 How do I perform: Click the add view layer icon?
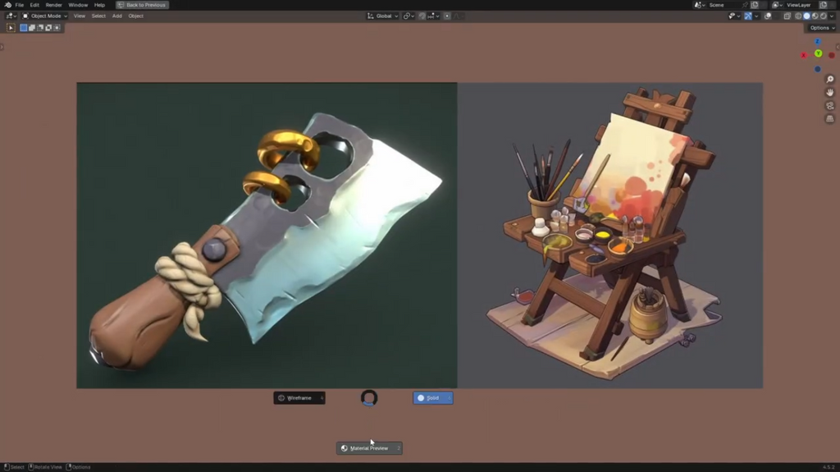pos(824,5)
